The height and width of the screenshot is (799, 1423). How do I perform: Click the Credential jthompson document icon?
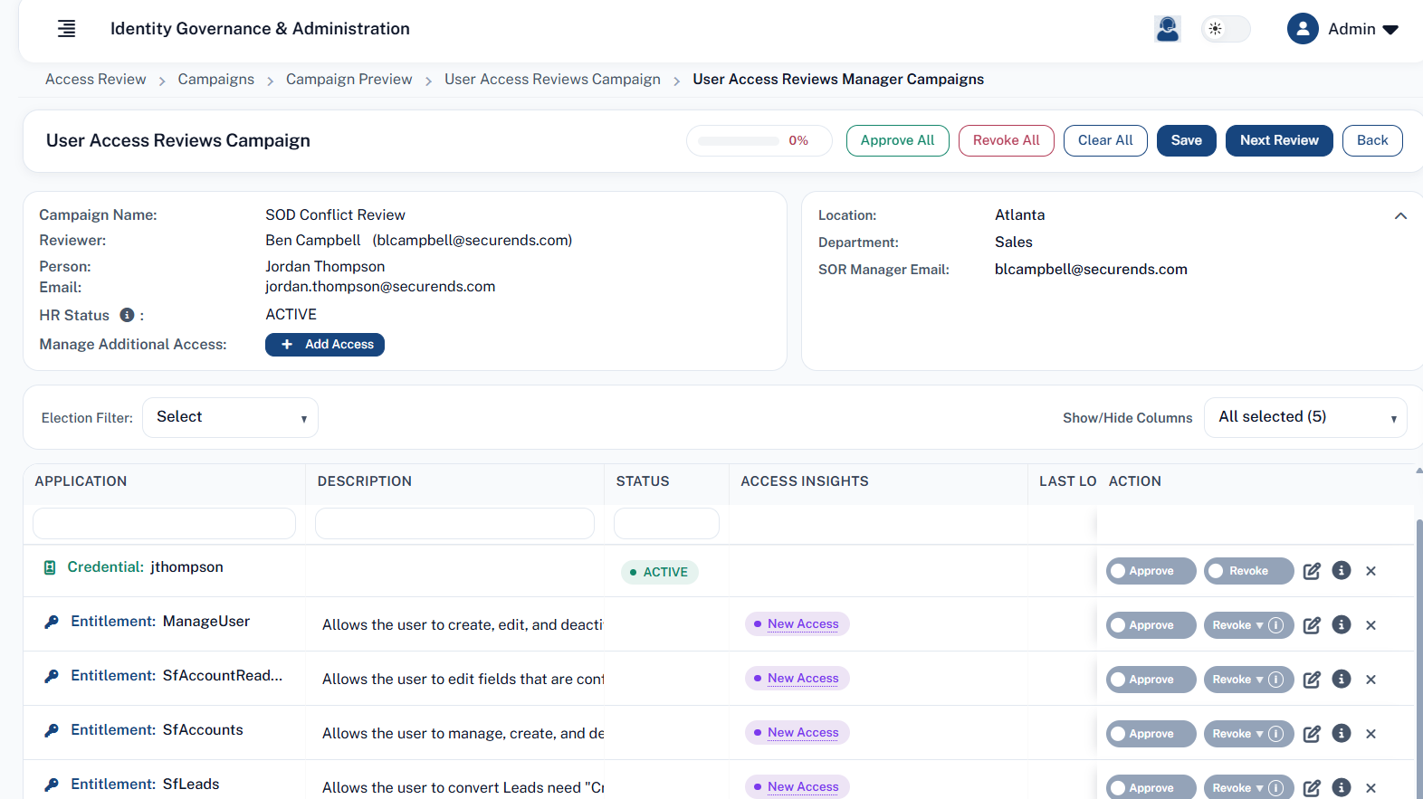tap(50, 567)
